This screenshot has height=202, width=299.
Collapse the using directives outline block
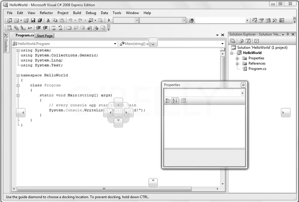click(x=18, y=50)
